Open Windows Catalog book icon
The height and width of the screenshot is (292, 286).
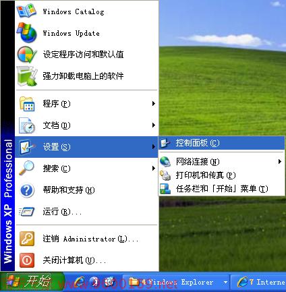tap(26, 10)
